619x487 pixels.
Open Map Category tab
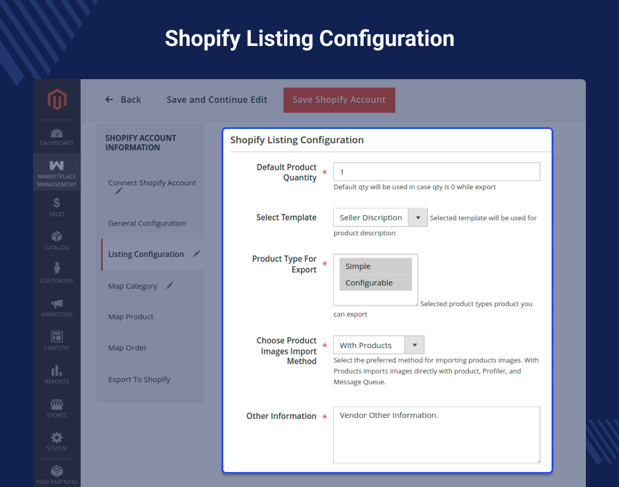[133, 286]
